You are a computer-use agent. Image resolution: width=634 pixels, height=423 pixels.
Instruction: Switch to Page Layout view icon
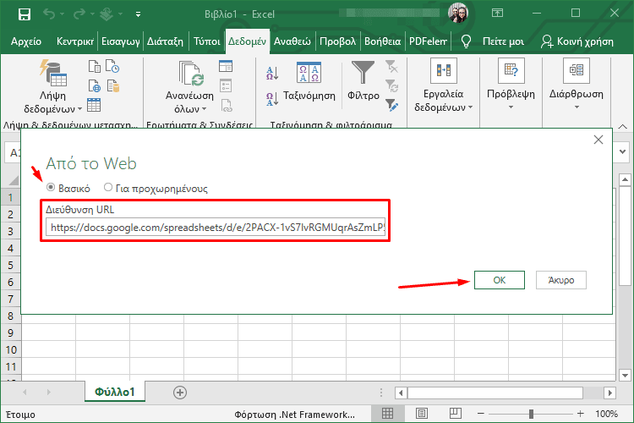421,414
